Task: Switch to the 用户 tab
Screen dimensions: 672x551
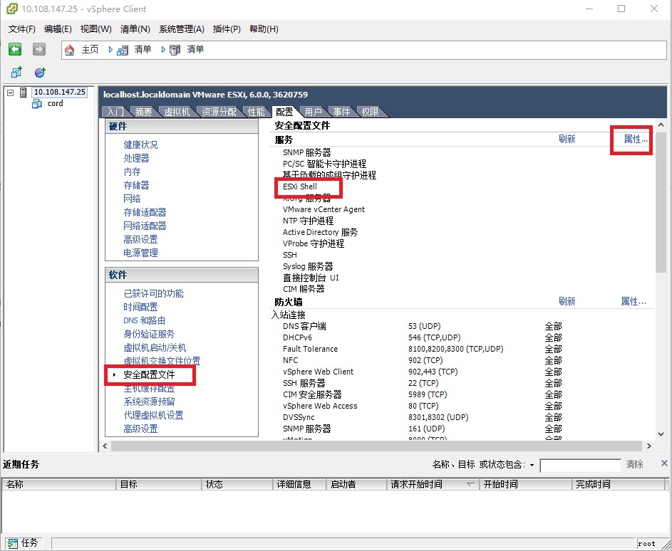Action: pos(314,112)
